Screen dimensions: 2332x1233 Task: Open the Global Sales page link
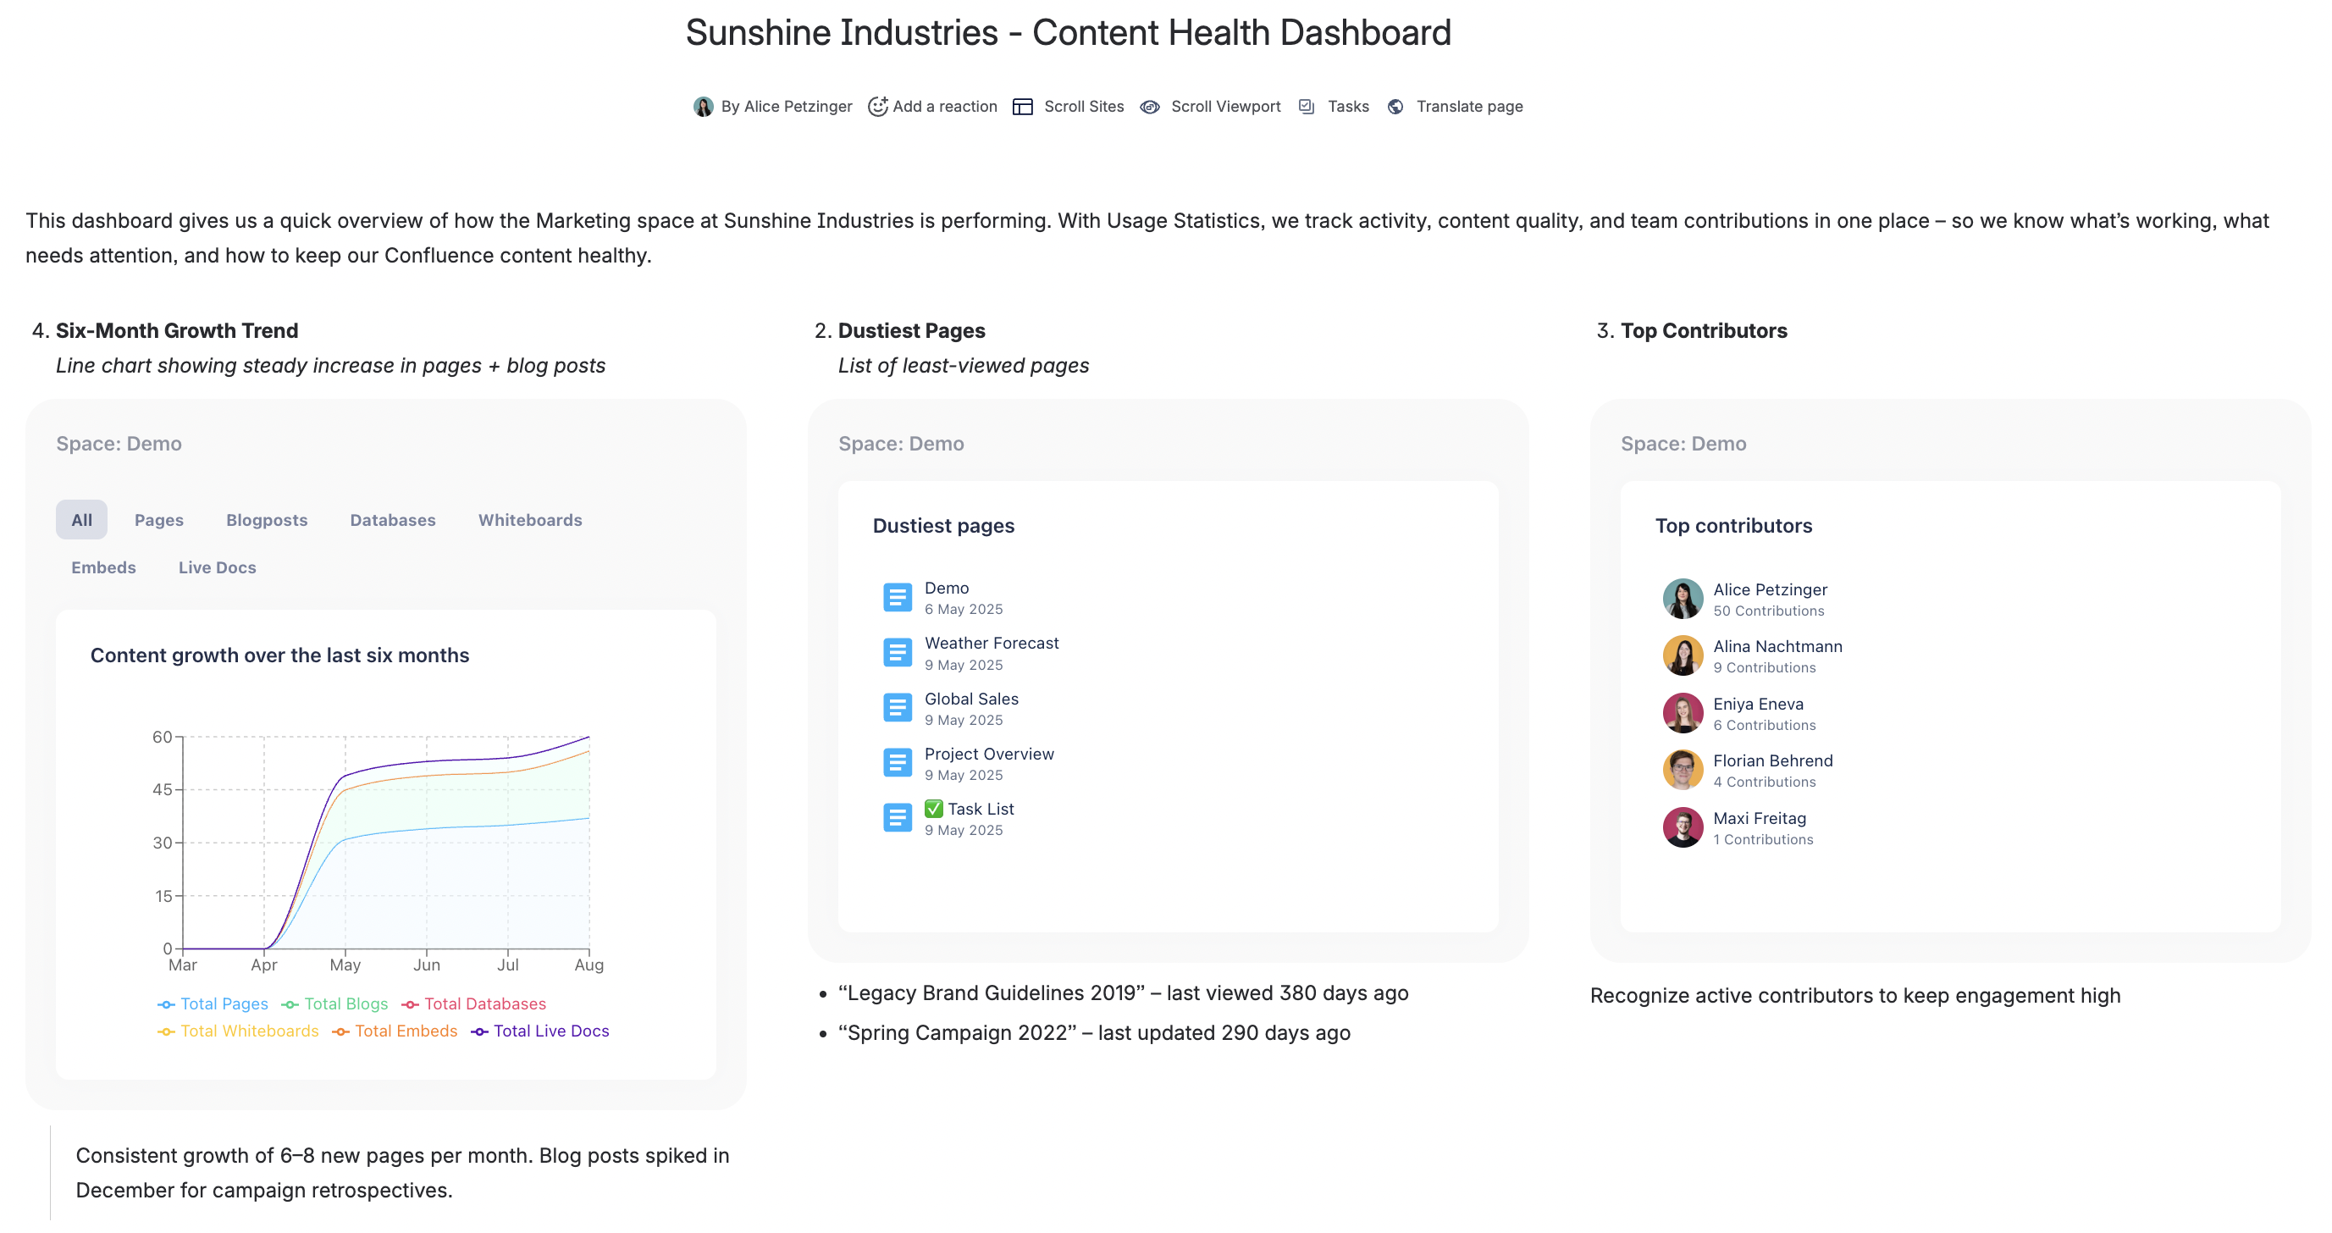point(971,699)
